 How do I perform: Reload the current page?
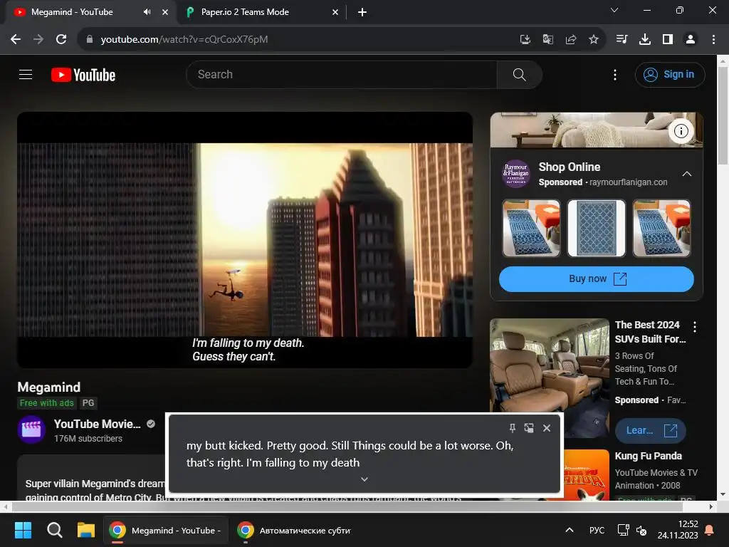[x=61, y=40]
